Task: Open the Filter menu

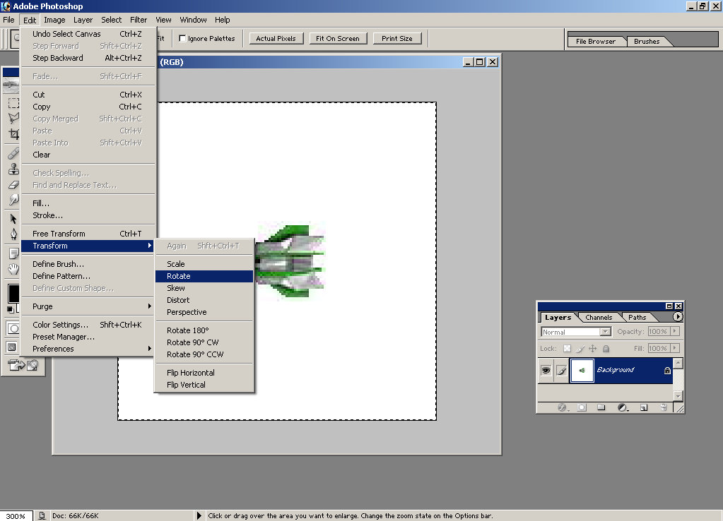Action: click(x=139, y=20)
